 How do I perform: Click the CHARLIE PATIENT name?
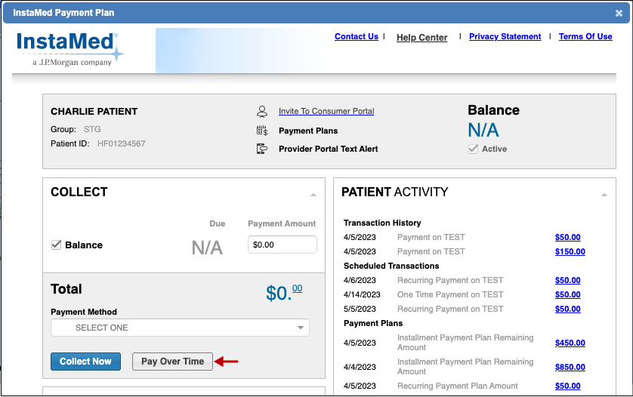pos(94,112)
